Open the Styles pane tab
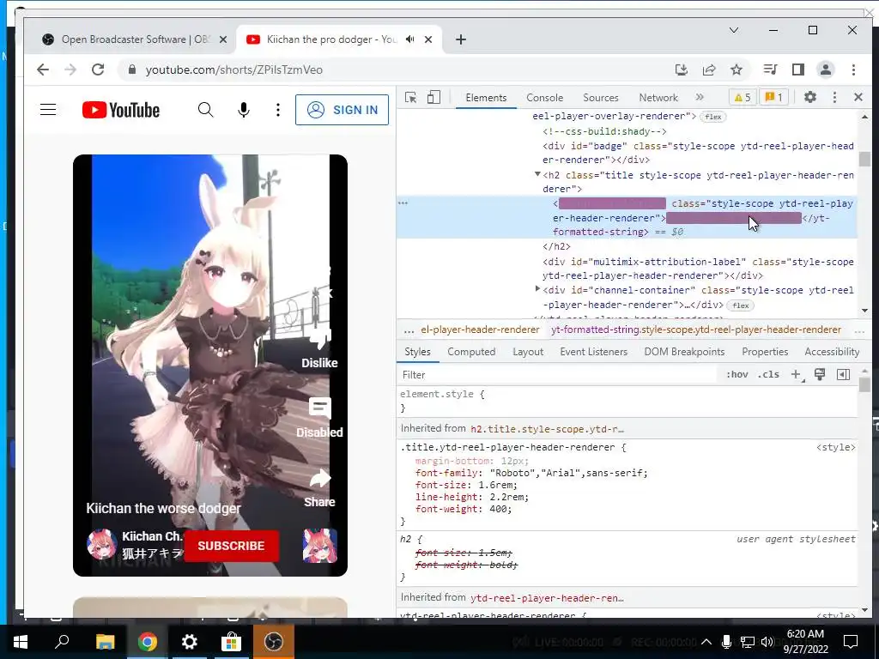 coord(418,351)
